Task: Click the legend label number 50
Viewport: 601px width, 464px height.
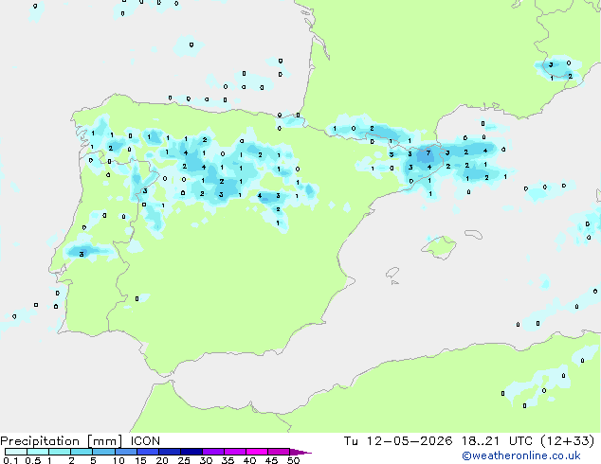Action: (293, 460)
